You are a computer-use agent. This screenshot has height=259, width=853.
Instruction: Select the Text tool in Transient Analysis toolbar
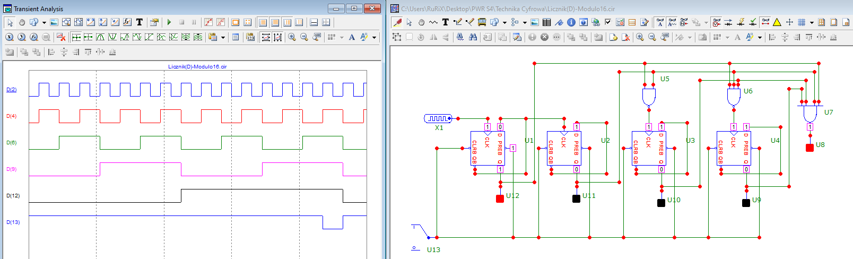140,22
